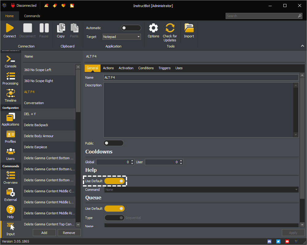This screenshot has height=245, width=307.
Task: Click the Add button
Action: pos(44,233)
